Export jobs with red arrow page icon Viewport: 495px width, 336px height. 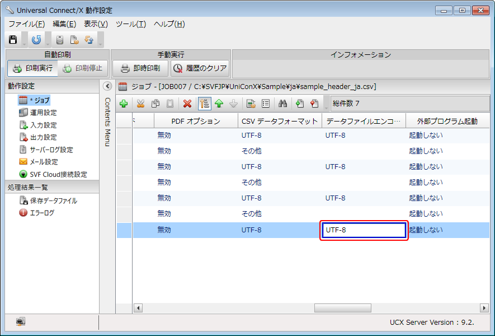314,104
